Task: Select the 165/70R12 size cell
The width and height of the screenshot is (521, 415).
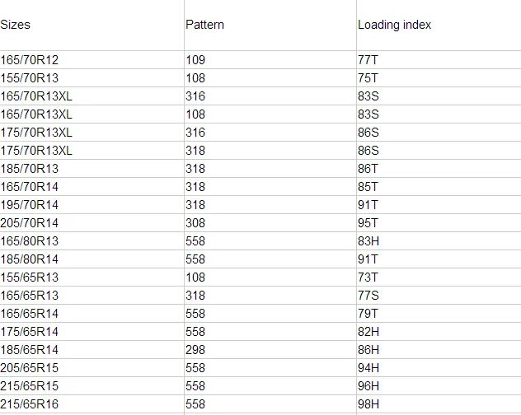Action: tap(30, 60)
